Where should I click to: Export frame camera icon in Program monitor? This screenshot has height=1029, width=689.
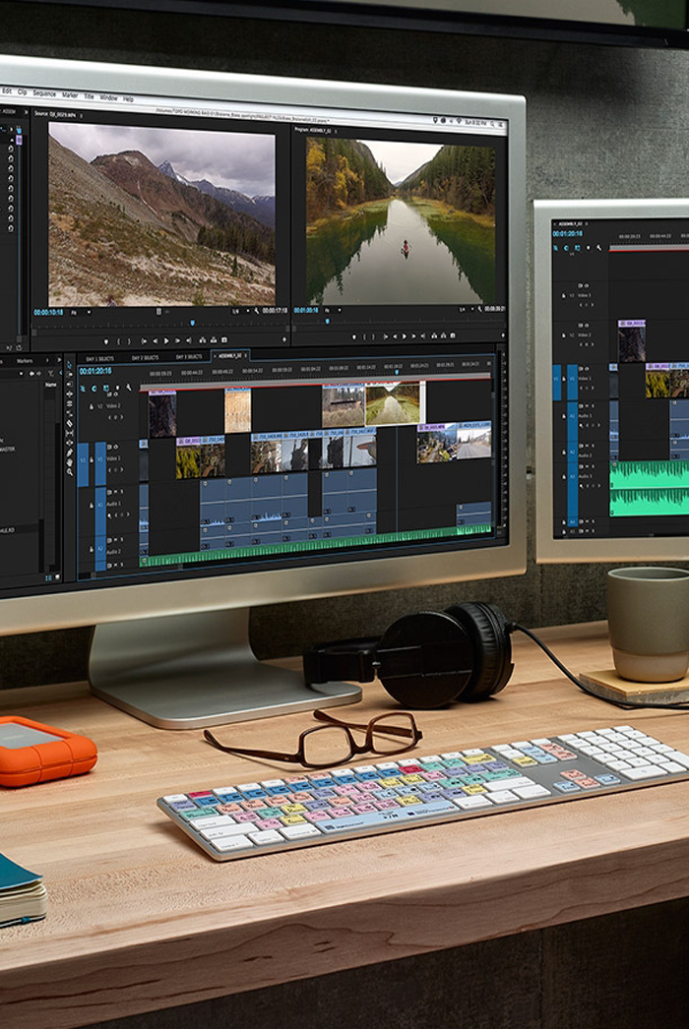453,336
